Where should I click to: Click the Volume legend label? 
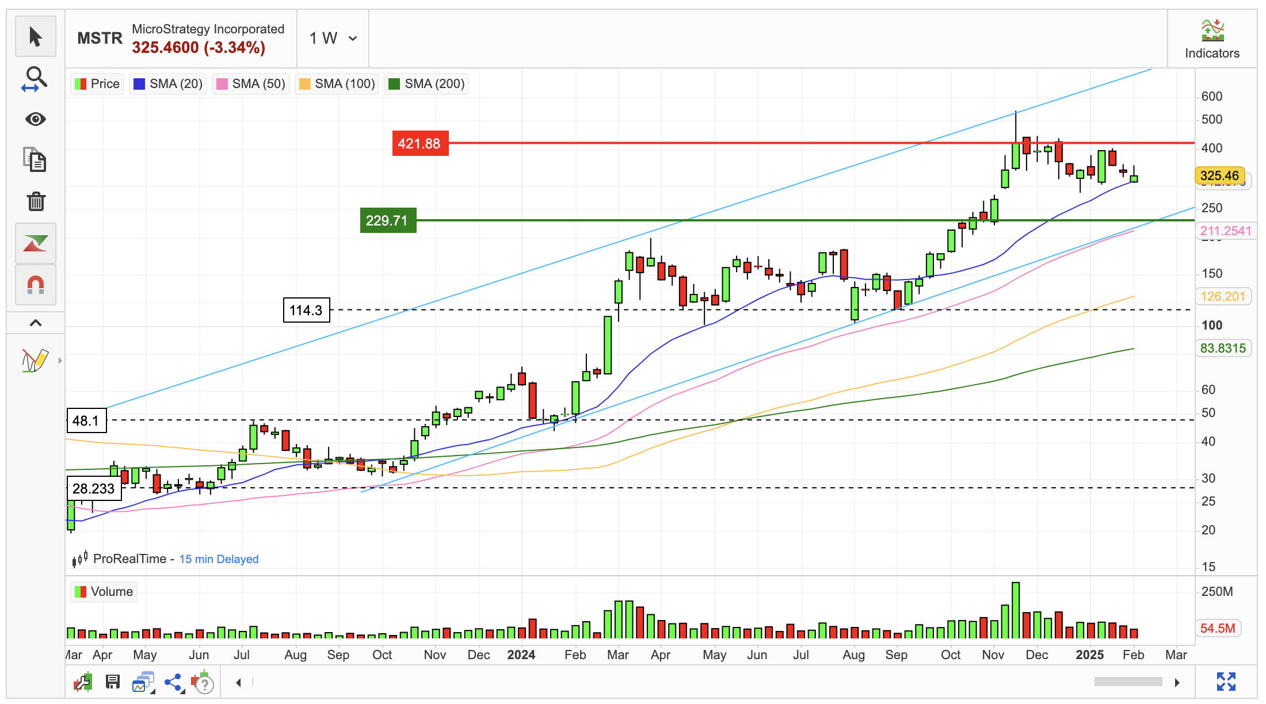(x=104, y=592)
